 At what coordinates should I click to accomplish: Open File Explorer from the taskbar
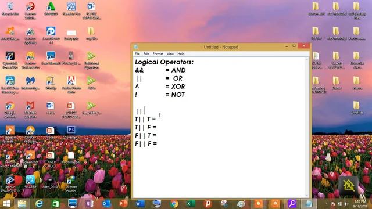[22, 204]
